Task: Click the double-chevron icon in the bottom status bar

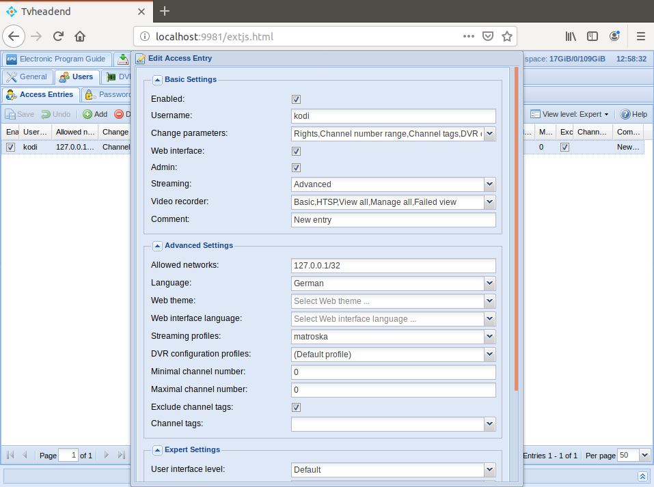Action: tap(642, 476)
